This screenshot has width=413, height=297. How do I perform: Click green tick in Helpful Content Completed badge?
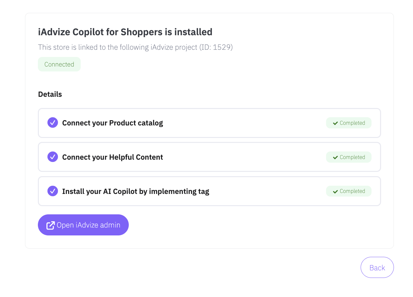[x=335, y=157]
